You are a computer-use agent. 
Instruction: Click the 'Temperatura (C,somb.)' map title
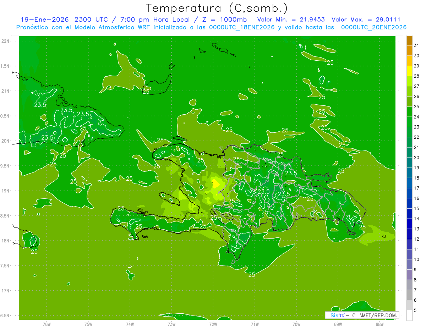click(217, 8)
